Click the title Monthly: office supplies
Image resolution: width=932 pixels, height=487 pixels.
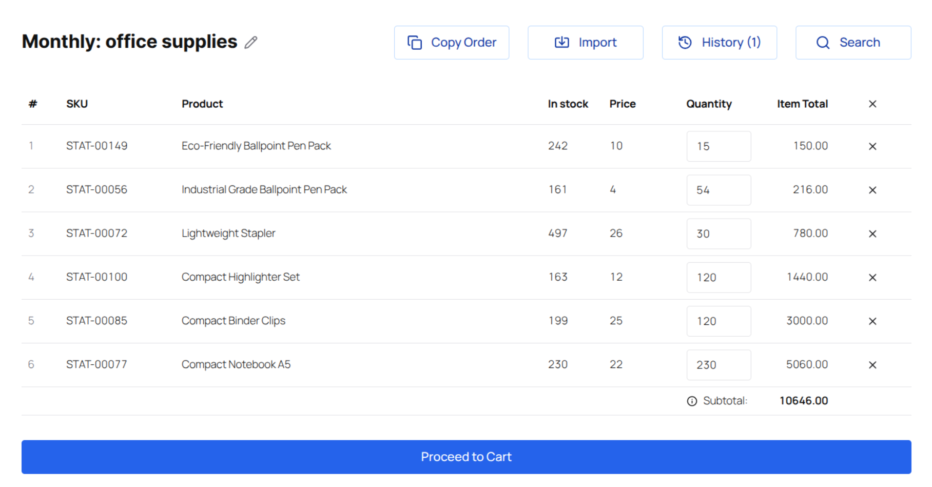129,42
